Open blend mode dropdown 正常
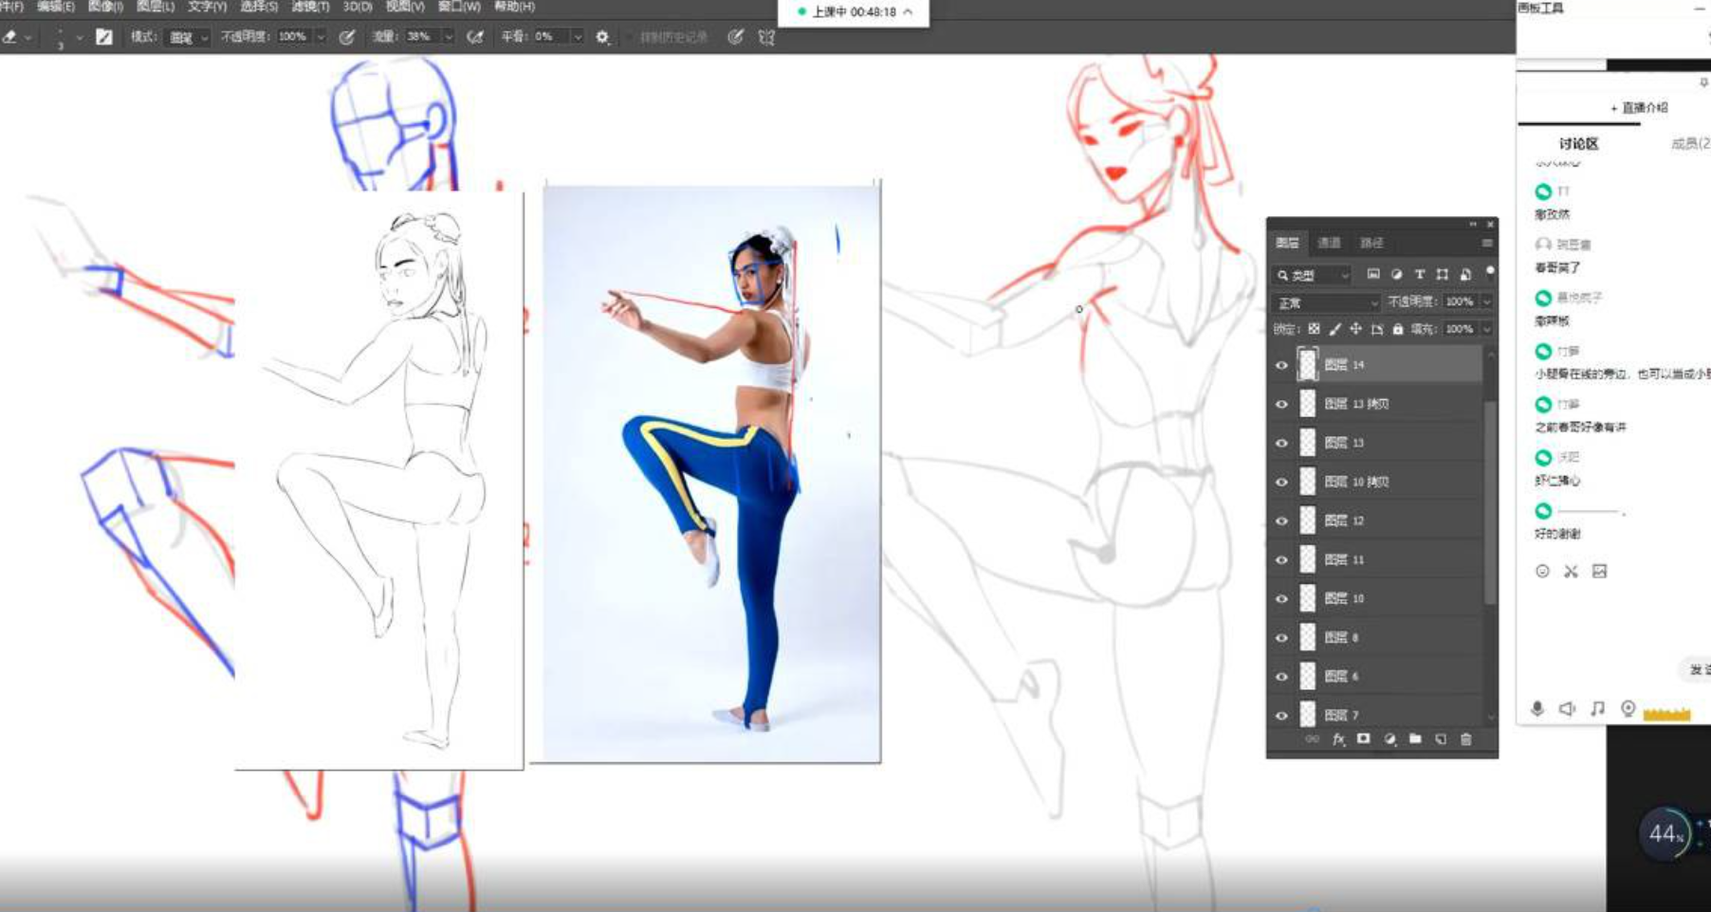The height and width of the screenshot is (912, 1711). pyautogui.click(x=1327, y=302)
